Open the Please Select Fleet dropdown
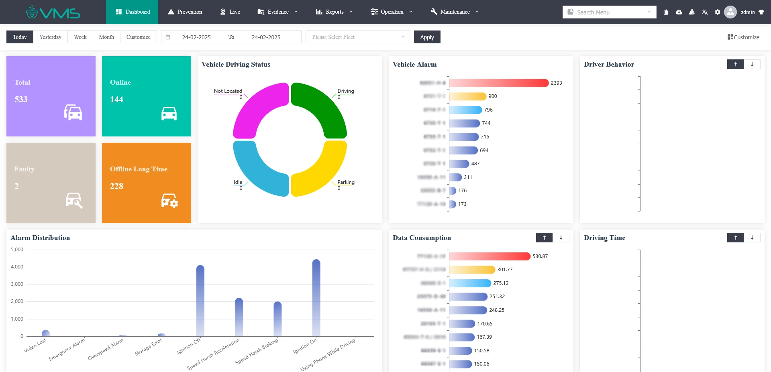This screenshot has height=372, width=771. click(x=357, y=37)
